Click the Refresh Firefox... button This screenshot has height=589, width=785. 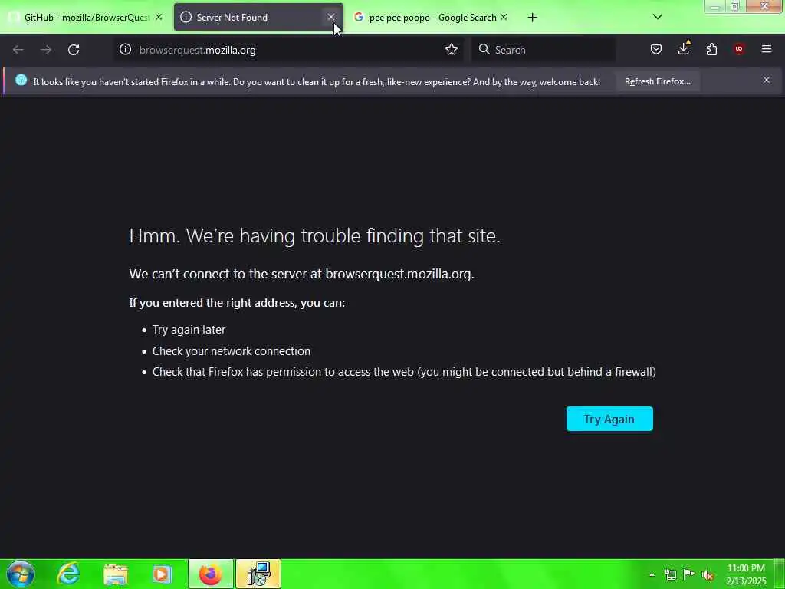click(657, 81)
